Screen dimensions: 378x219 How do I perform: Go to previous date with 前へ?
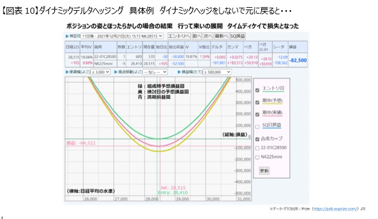point(197,36)
